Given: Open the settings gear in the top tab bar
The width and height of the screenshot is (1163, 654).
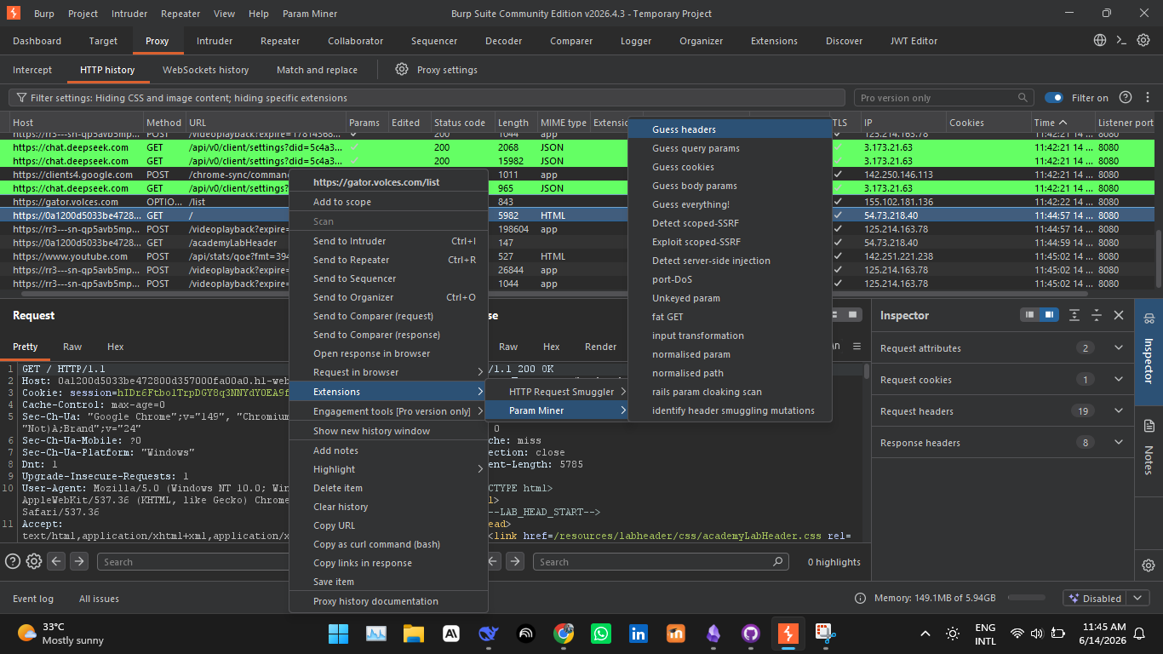Looking at the screenshot, I should 1144,41.
